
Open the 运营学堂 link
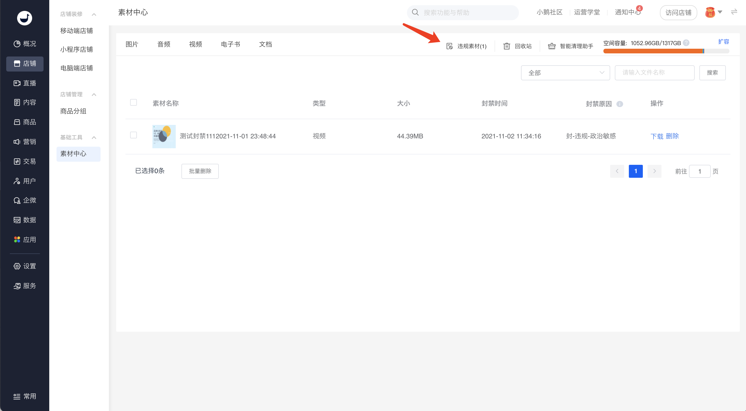[587, 12]
